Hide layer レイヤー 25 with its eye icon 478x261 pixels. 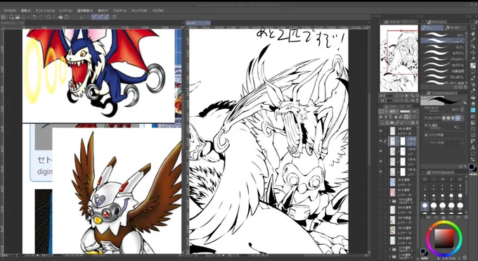[380, 131]
